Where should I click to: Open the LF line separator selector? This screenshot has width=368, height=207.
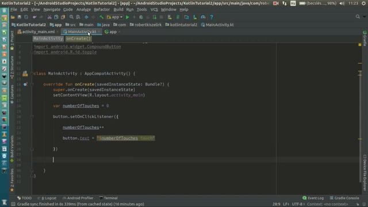(286, 204)
